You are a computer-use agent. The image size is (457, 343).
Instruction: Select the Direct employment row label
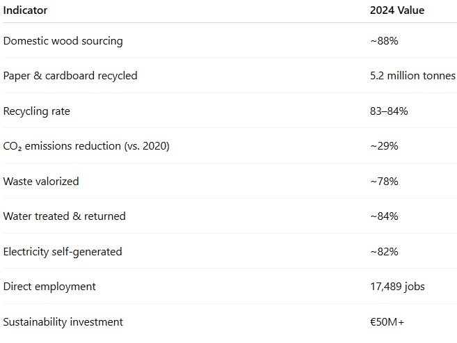point(49,287)
